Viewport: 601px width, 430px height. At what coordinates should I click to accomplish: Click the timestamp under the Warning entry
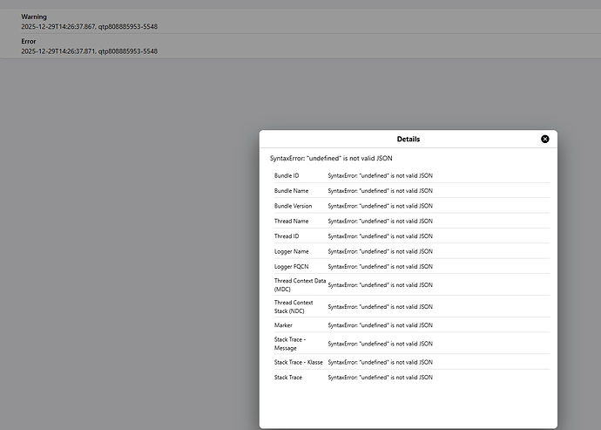point(89,26)
